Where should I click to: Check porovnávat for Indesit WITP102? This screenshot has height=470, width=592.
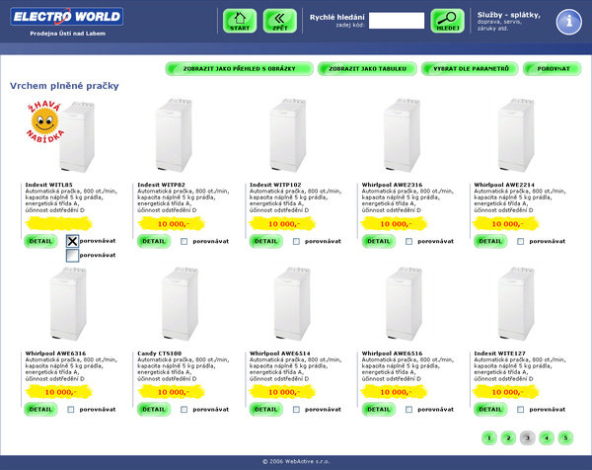tap(296, 242)
